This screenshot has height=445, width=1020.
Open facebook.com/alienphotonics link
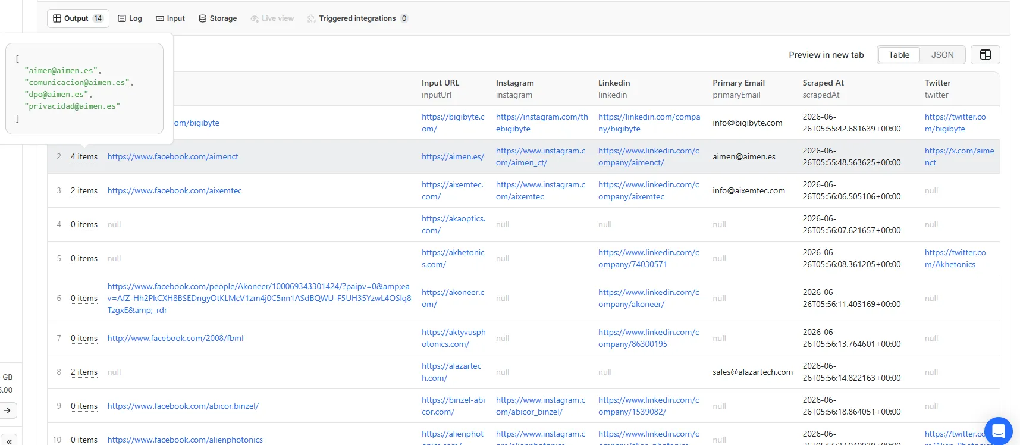185,440
